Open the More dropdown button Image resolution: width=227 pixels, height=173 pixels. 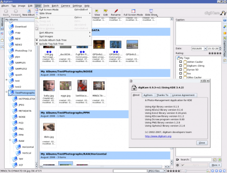pos(215,165)
